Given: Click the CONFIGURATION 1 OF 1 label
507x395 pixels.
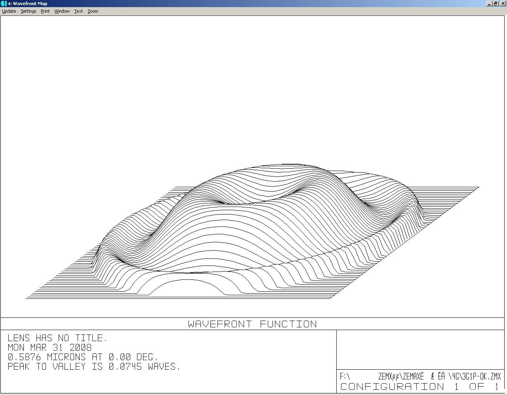Looking at the screenshot, I should [420, 387].
